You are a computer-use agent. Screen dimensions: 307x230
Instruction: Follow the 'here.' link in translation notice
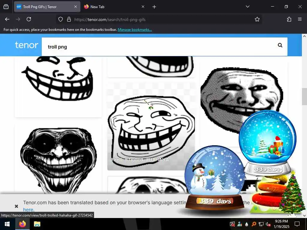pyautogui.click(x=28, y=210)
